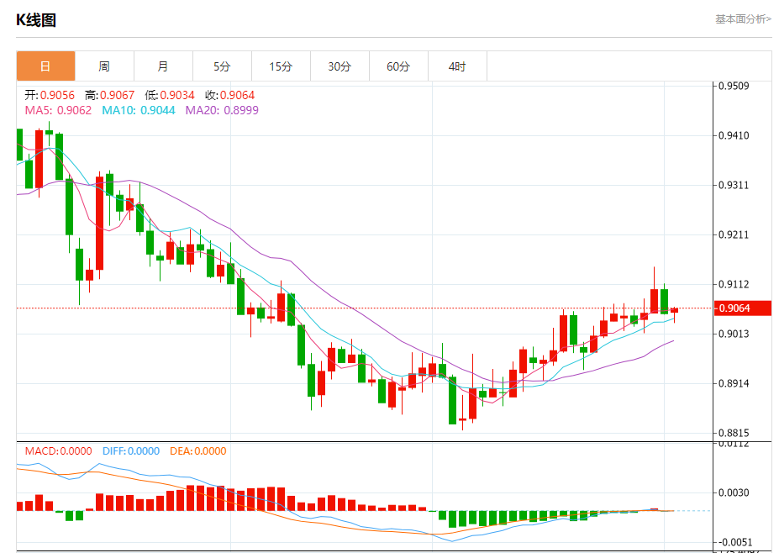Open the 60分 interval tab
779x553 pixels.
(398, 66)
